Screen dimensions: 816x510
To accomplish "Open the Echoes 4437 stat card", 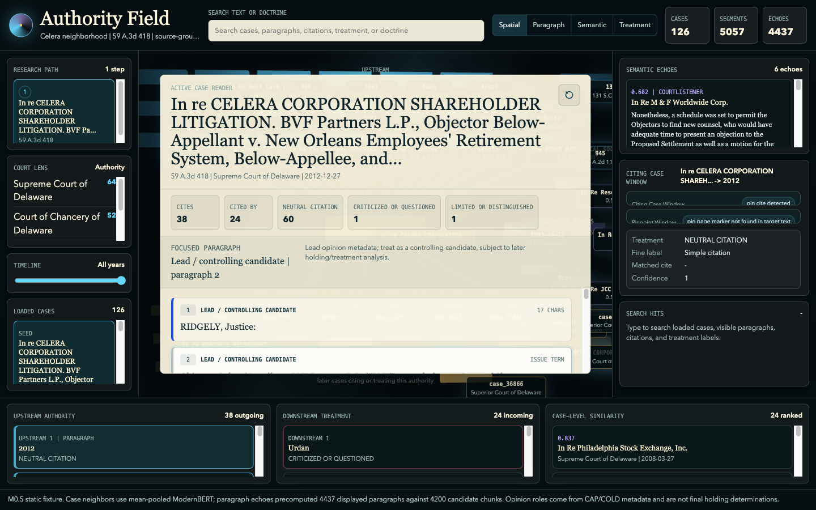I will (784, 25).
